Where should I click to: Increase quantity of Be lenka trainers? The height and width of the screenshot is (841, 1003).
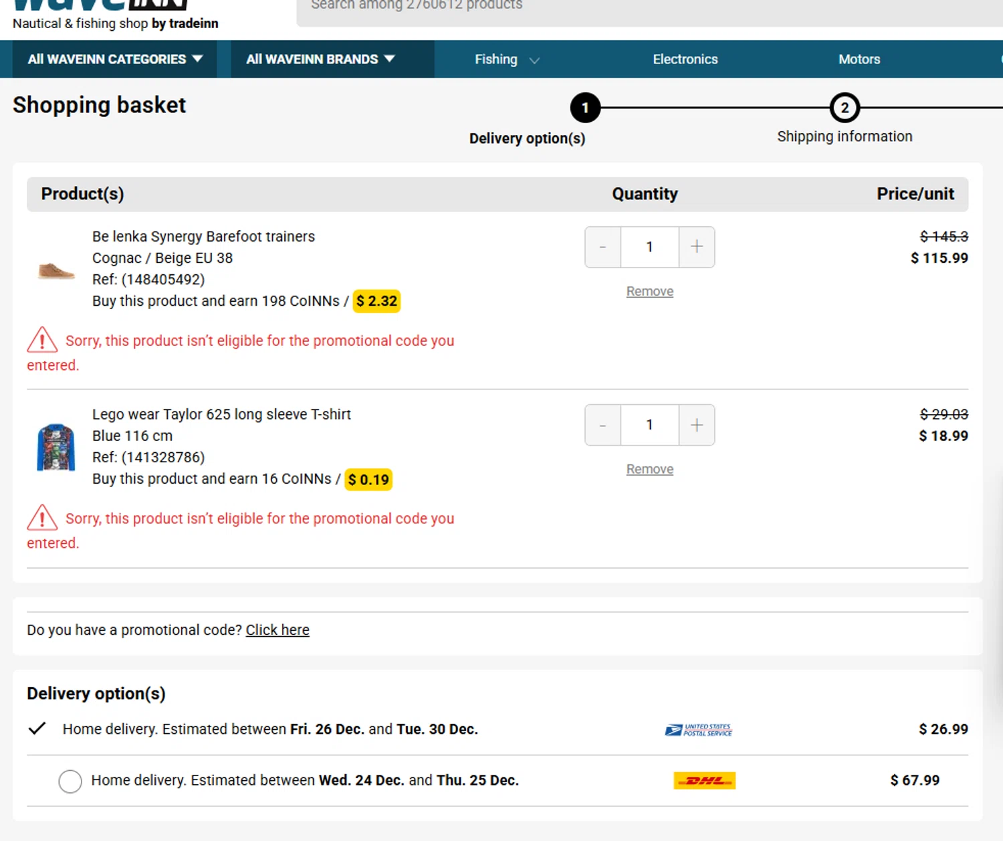tap(697, 247)
